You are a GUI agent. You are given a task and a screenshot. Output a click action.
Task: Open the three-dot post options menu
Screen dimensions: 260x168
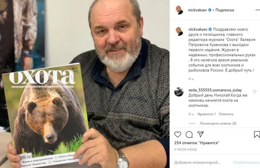click(257, 10)
